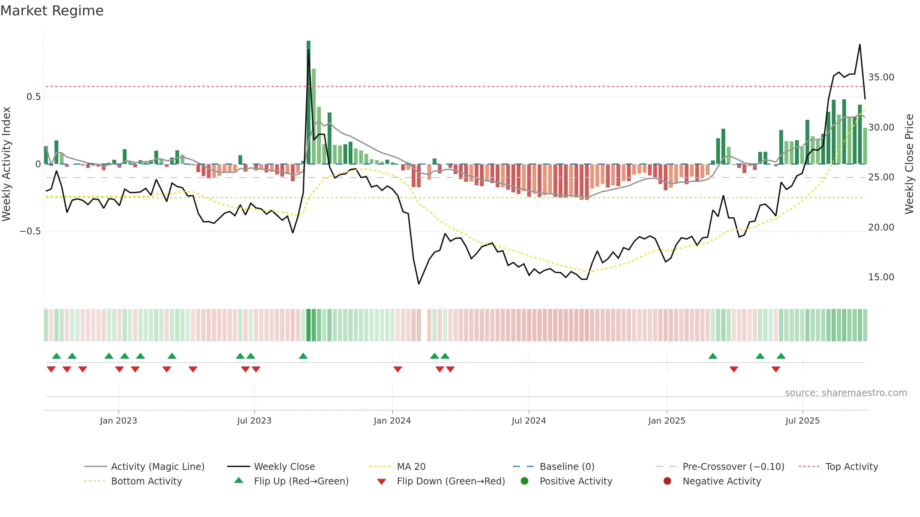Click the tallest dark green activity bar in 2023
This screenshot has height=517, width=920.
(309, 102)
